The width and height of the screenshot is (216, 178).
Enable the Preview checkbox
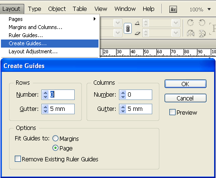(x=172, y=112)
